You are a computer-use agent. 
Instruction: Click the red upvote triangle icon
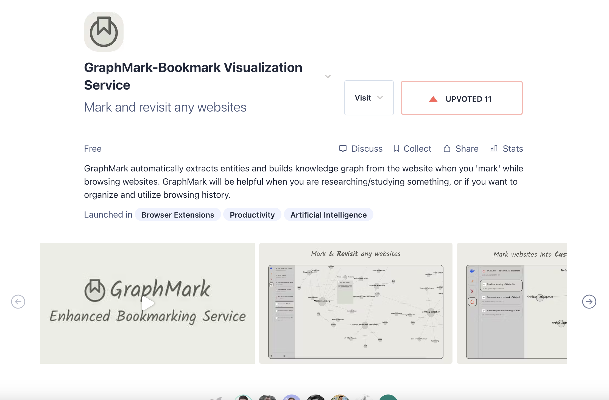(x=433, y=99)
